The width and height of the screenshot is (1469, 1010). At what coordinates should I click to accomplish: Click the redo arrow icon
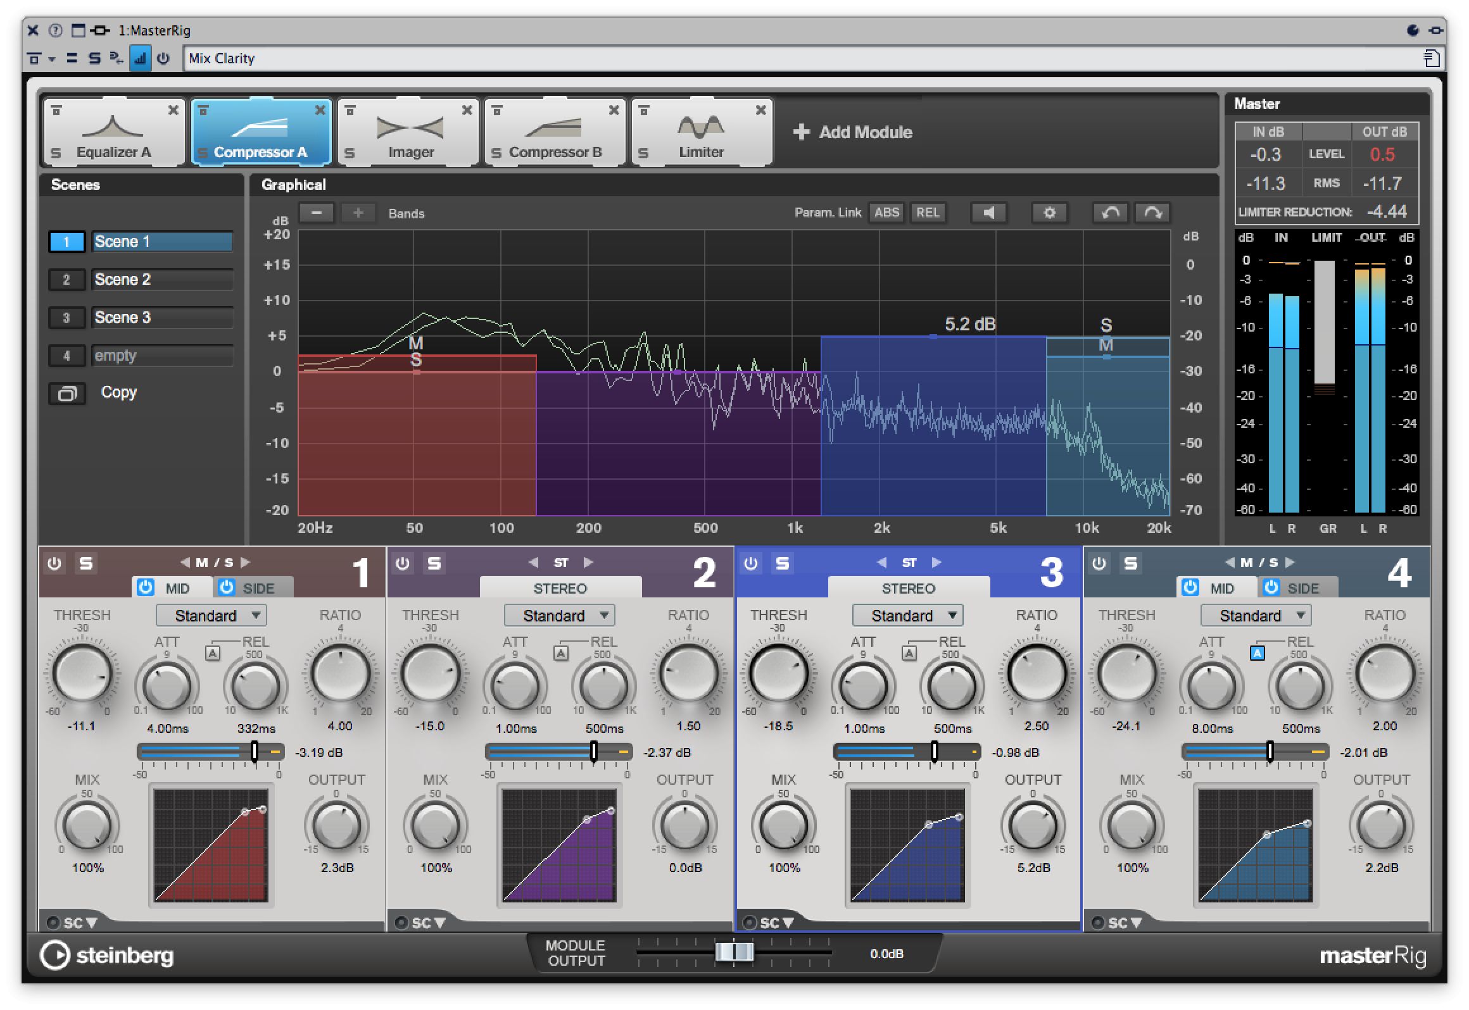(1152, 213)
